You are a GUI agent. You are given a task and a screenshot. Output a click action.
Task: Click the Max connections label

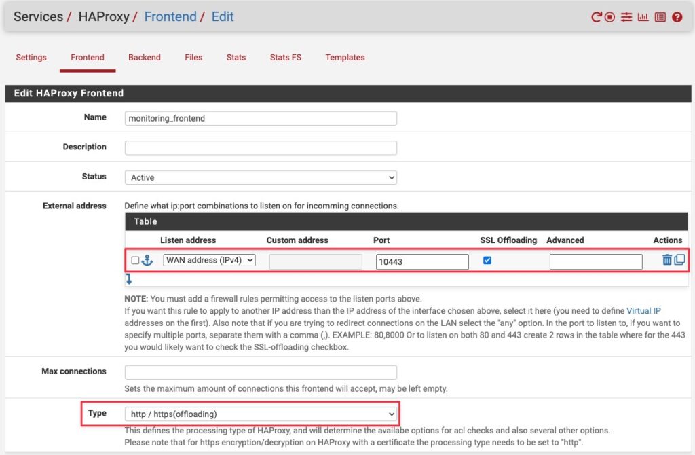pyautogui.click(x=74, y=371)
